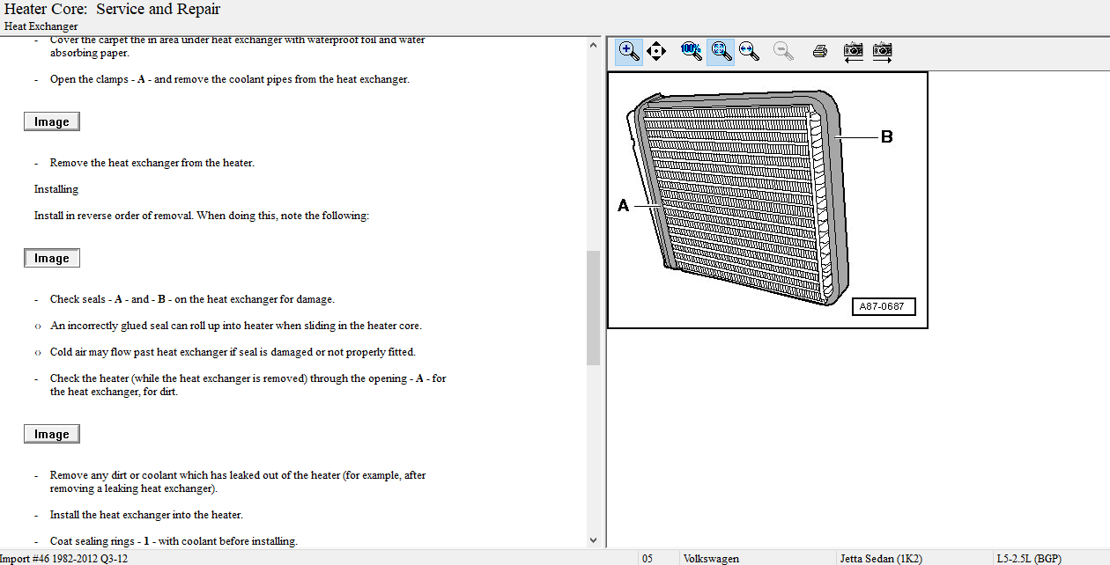This screenshot has height=565, width=1110.
Task: Click the heat exchanger diagram image
Action: pyautogui.click(x=742, y=202)
